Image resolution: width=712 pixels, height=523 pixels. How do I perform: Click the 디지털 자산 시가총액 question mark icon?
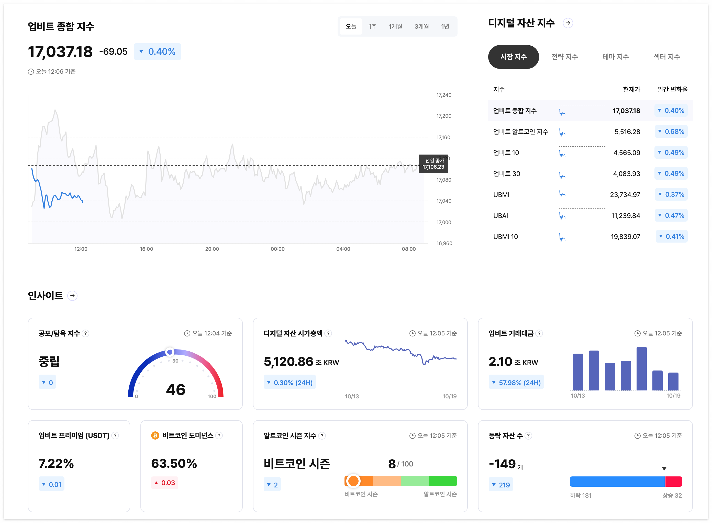(328, 333)
